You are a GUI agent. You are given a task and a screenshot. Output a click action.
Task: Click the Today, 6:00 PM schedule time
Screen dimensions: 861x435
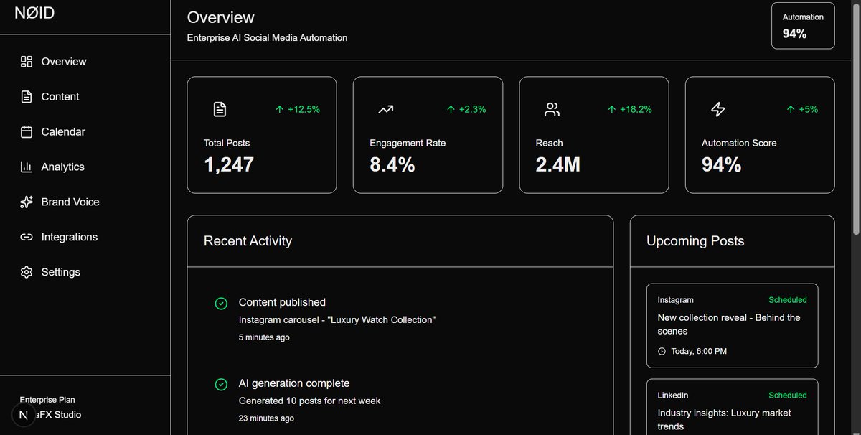(x=699, y=352)
